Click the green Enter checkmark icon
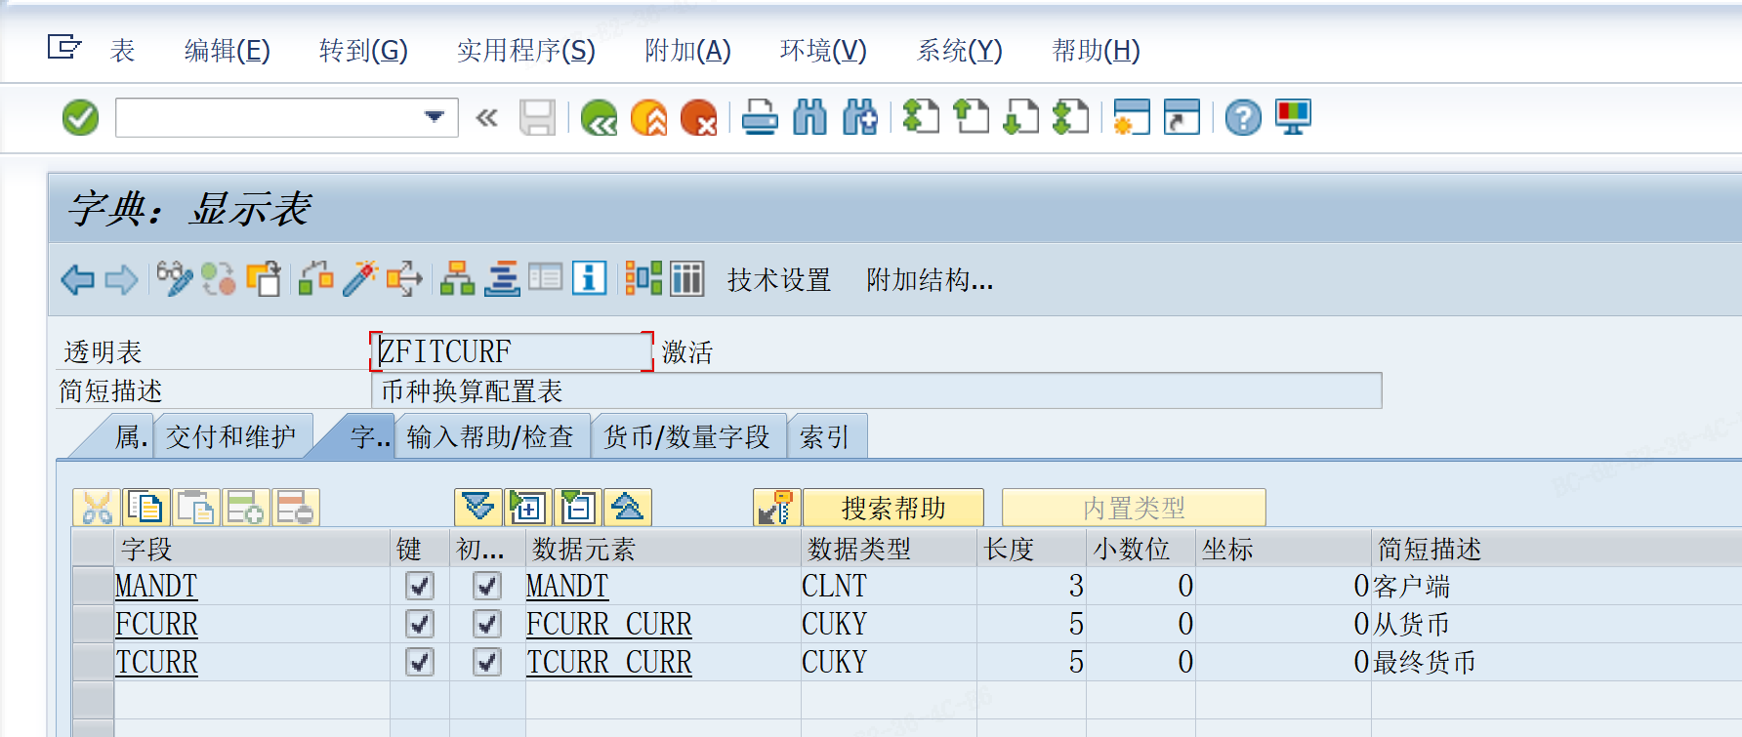Viewport: 1742px width, 737px height. [x=80, y=118]
